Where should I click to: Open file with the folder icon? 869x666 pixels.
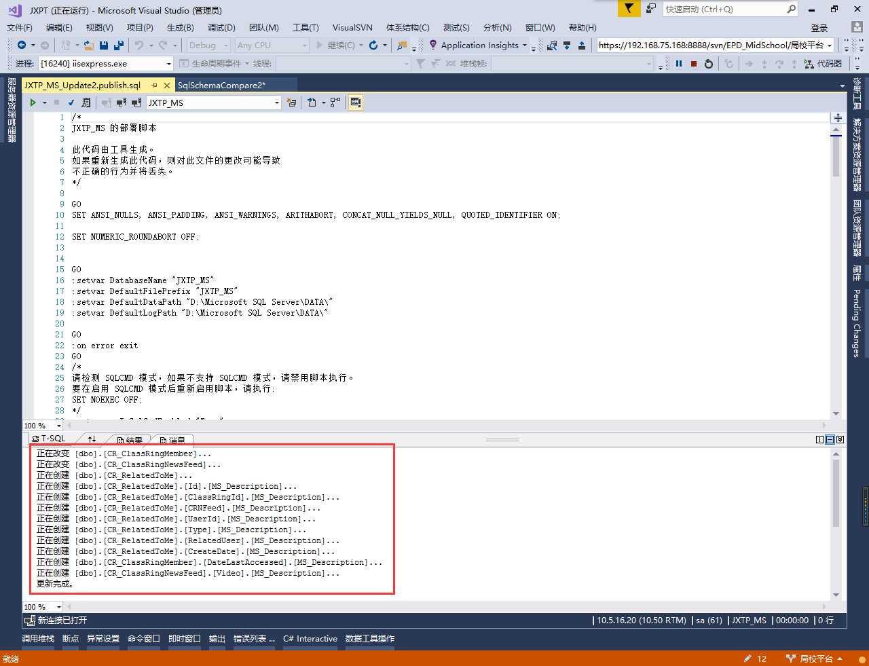tap(89, 45)
